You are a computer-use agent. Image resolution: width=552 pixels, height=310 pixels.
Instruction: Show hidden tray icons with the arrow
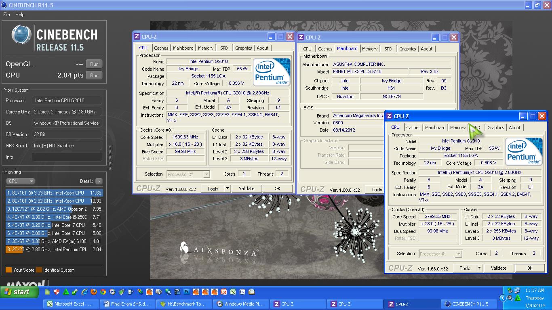pos(503,298)
